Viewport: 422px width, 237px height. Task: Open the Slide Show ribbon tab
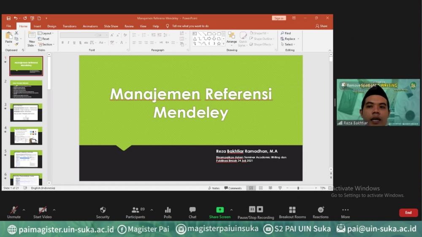(111, 26)
